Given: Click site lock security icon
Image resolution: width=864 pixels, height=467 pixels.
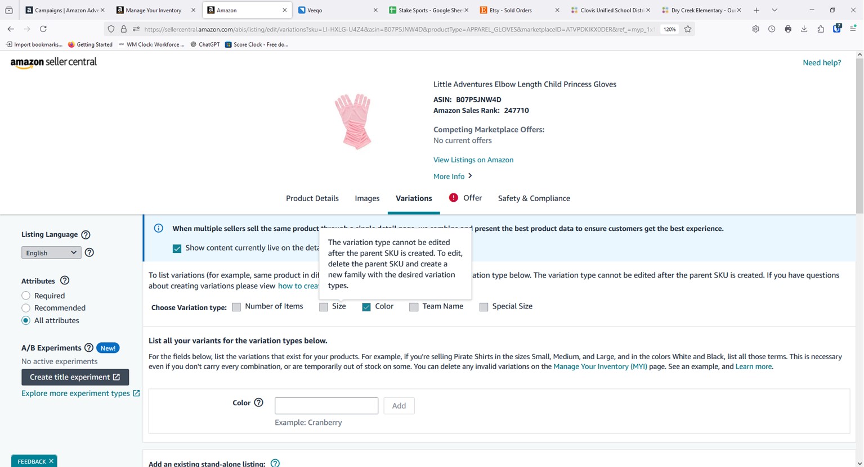Looking at the screenshot, I should (x=124, y=29).
